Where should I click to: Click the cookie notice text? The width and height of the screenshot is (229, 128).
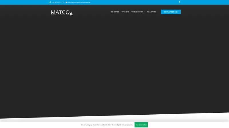click(107, 125)
